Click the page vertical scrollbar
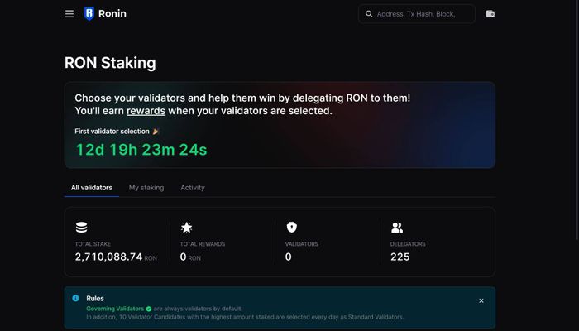579x331 pixels. tap(577, 120)
